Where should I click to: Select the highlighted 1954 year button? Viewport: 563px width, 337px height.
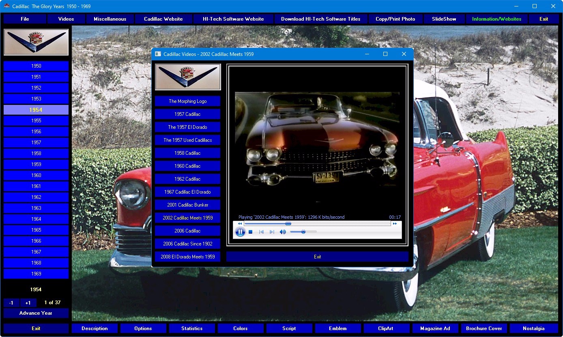tap(36, 110)
